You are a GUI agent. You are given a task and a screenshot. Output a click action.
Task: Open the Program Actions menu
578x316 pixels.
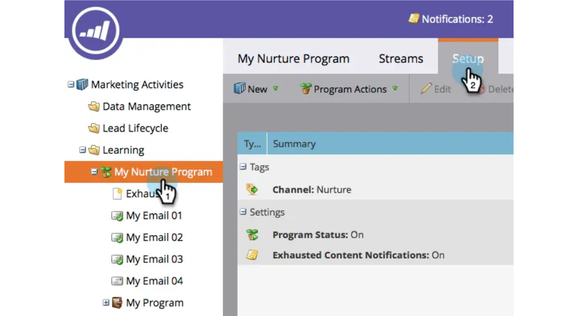[349, 89]
